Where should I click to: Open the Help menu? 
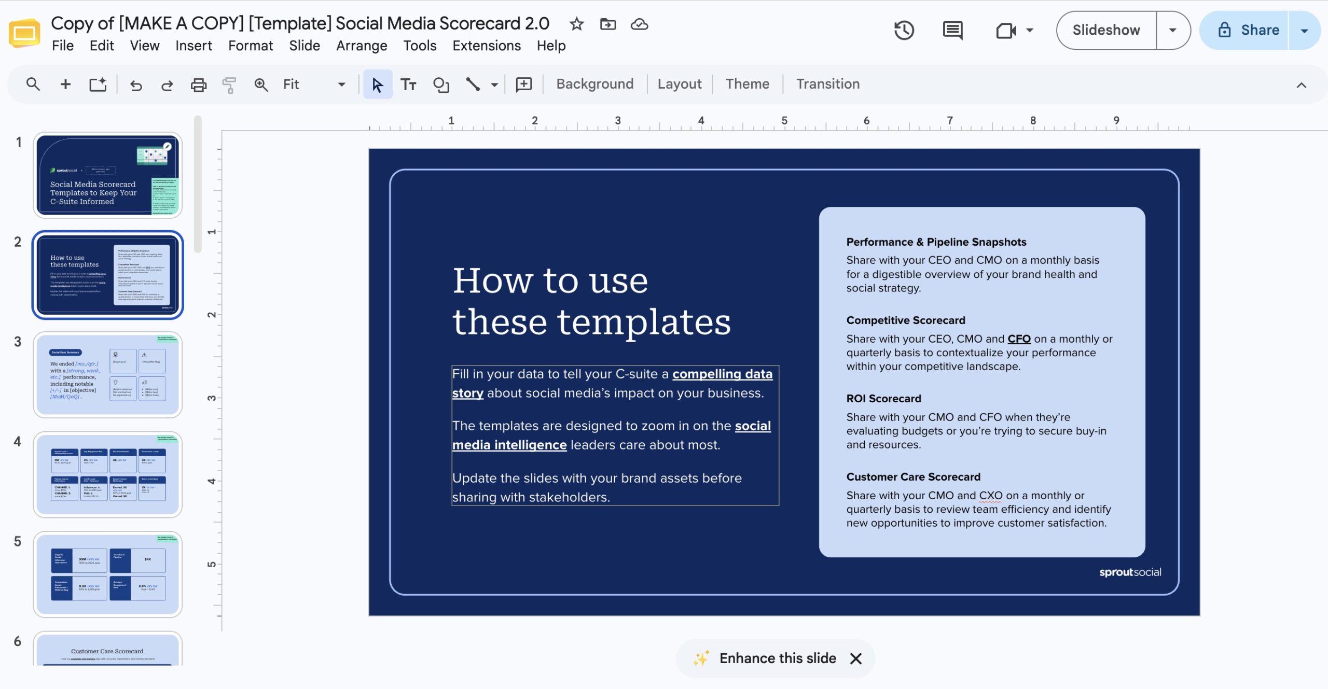click(x=551, y=46)
